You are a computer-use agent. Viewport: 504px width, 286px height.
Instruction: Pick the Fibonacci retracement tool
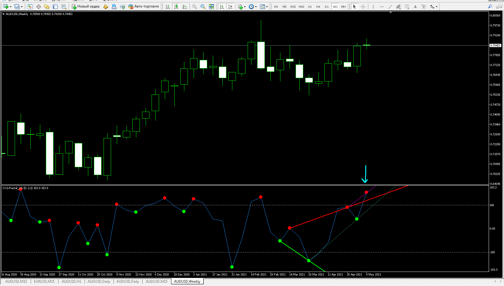[x=407, y=7]
